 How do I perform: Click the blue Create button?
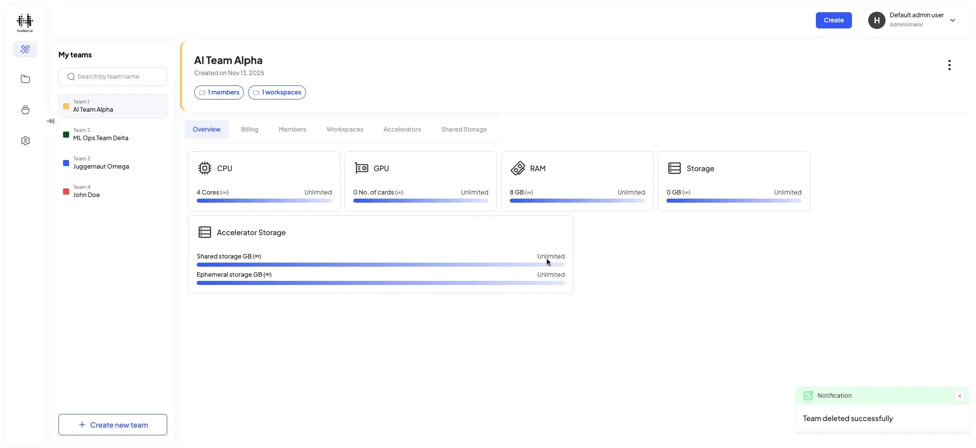point(834,20)
